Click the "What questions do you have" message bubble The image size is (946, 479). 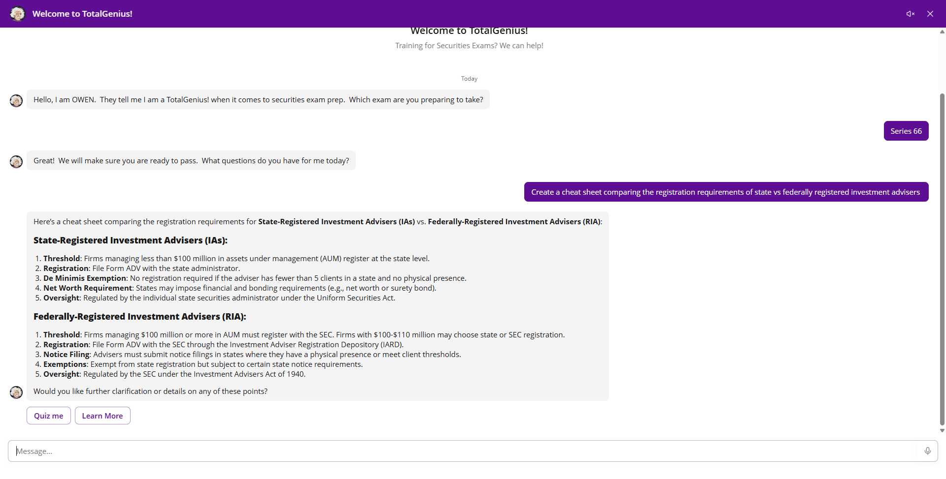(x=191, y=160)
